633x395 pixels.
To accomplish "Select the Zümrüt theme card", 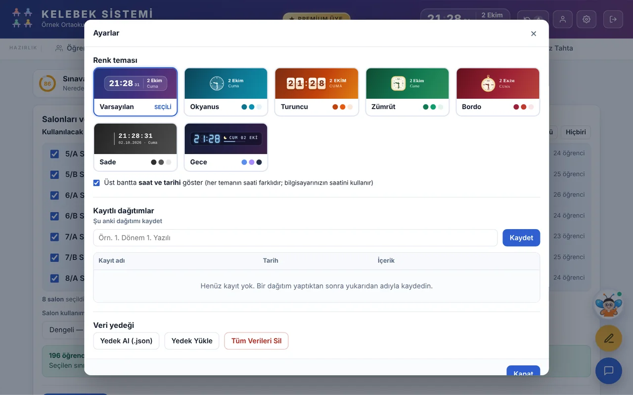I will 407,92.
